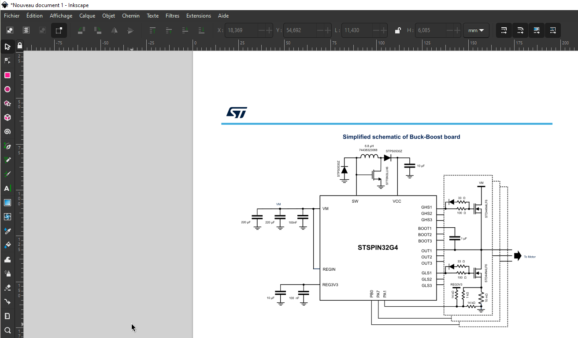
Task: Select the Ellipse circle tool
Action: tap(7, 89)
